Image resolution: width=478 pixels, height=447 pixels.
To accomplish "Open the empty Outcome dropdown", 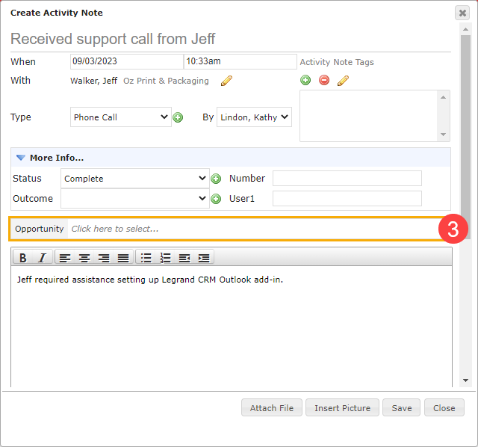I will pyautogui.click(x=134, y=199).
